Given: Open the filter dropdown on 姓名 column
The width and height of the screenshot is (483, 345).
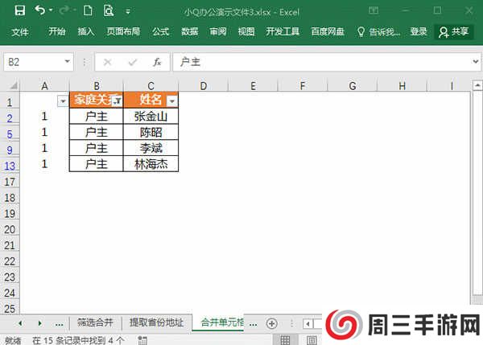Looking at the screenshot, I should click(x=171, y=101).
